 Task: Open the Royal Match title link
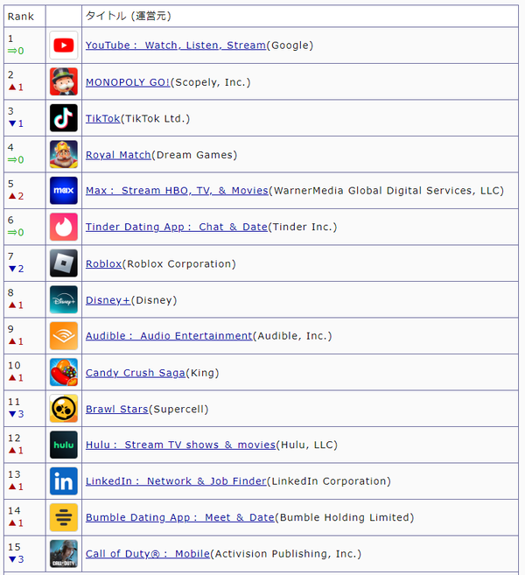pos(118,155)
